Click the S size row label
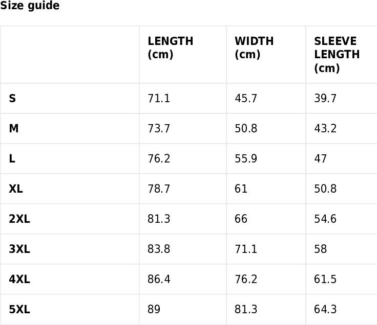Screen dimensions: 377x325 click(x=12, y=98)
